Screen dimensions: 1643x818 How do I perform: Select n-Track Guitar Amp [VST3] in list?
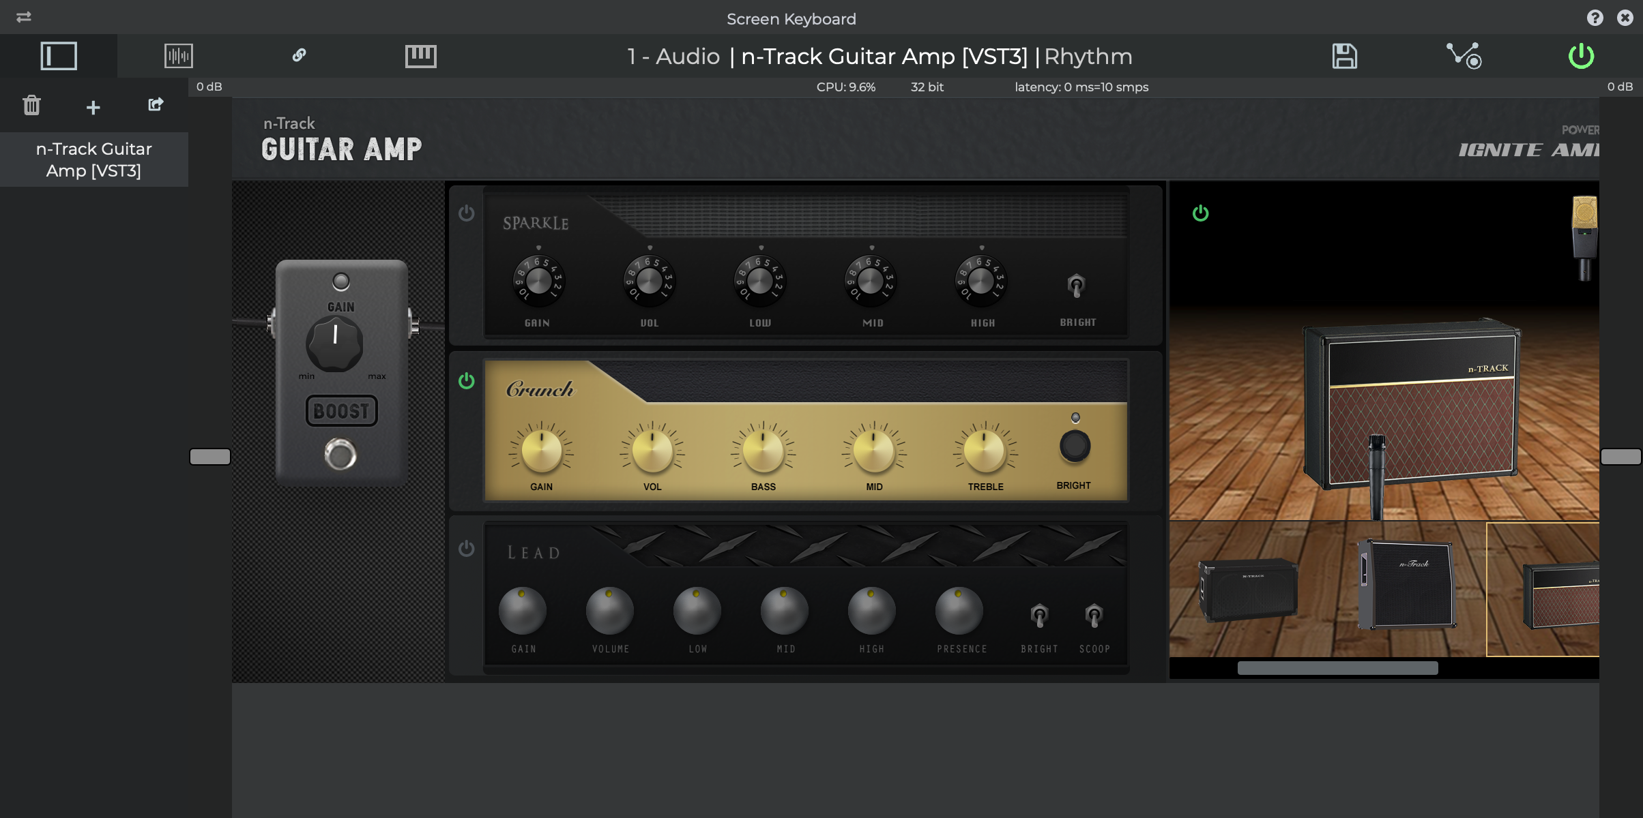[93, 160]
